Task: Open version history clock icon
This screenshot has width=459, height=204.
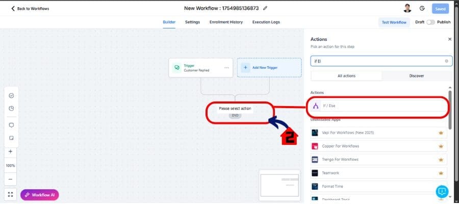Action: tap(422, 8)
